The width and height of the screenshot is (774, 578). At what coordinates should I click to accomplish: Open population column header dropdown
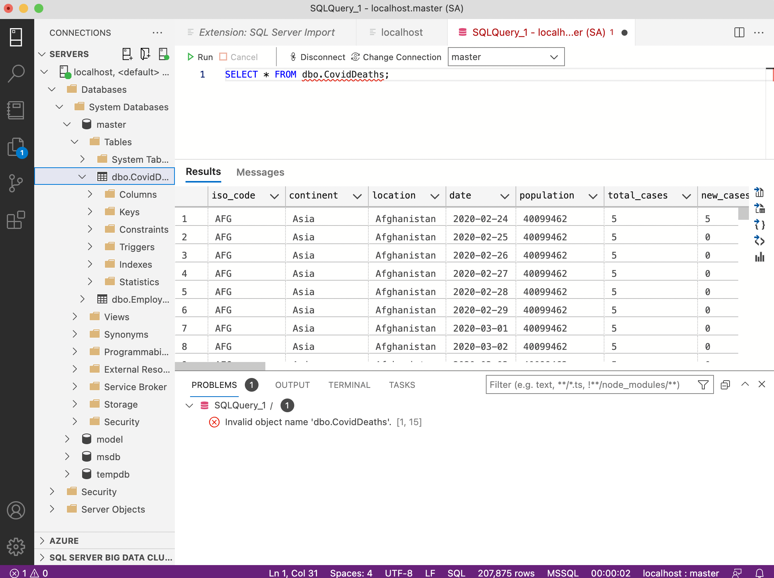(x=593, y=196)
